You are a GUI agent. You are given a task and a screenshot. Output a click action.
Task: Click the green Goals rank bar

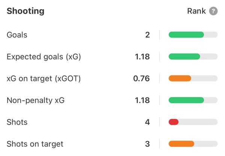[186, 35]
